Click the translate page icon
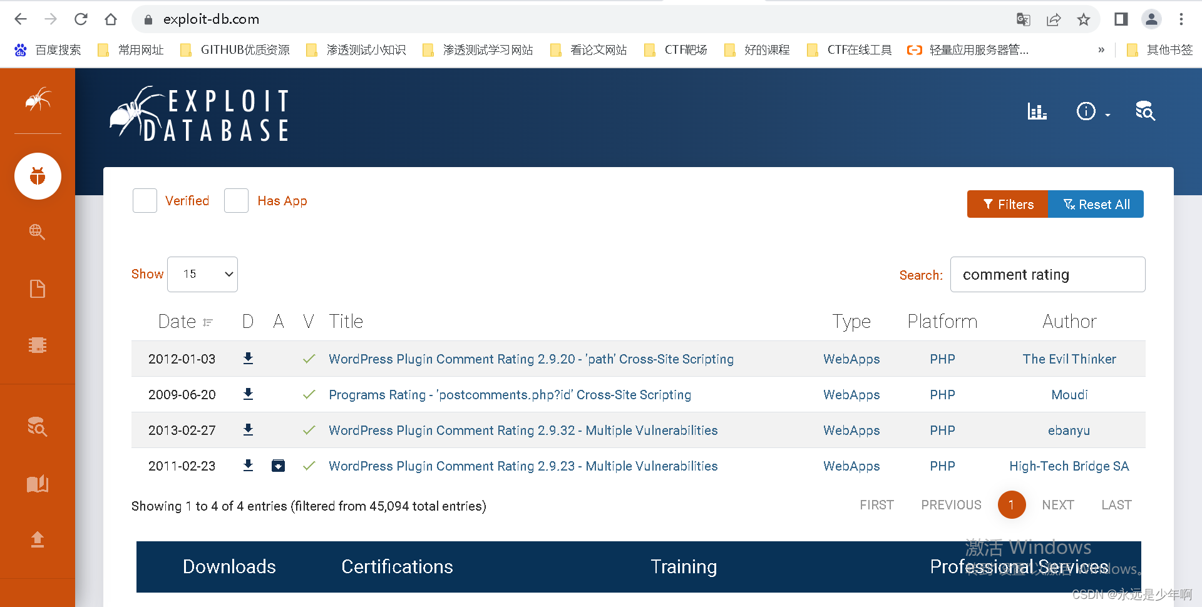 tap(1024, 19)
